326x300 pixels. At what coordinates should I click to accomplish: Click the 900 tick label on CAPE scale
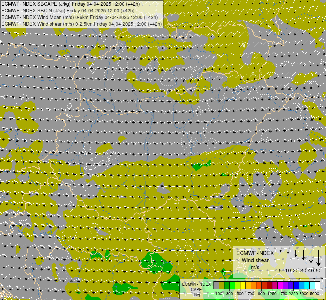click(x=261, y=294)
